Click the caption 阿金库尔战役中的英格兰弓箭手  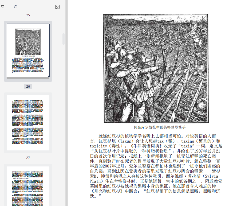click(x=160, y=127)
